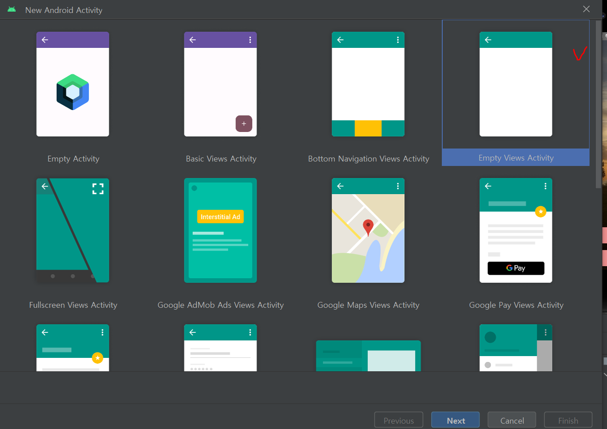Screen dimensions: 607x429
Task: Click the Finish button
Action: (568, 420)
